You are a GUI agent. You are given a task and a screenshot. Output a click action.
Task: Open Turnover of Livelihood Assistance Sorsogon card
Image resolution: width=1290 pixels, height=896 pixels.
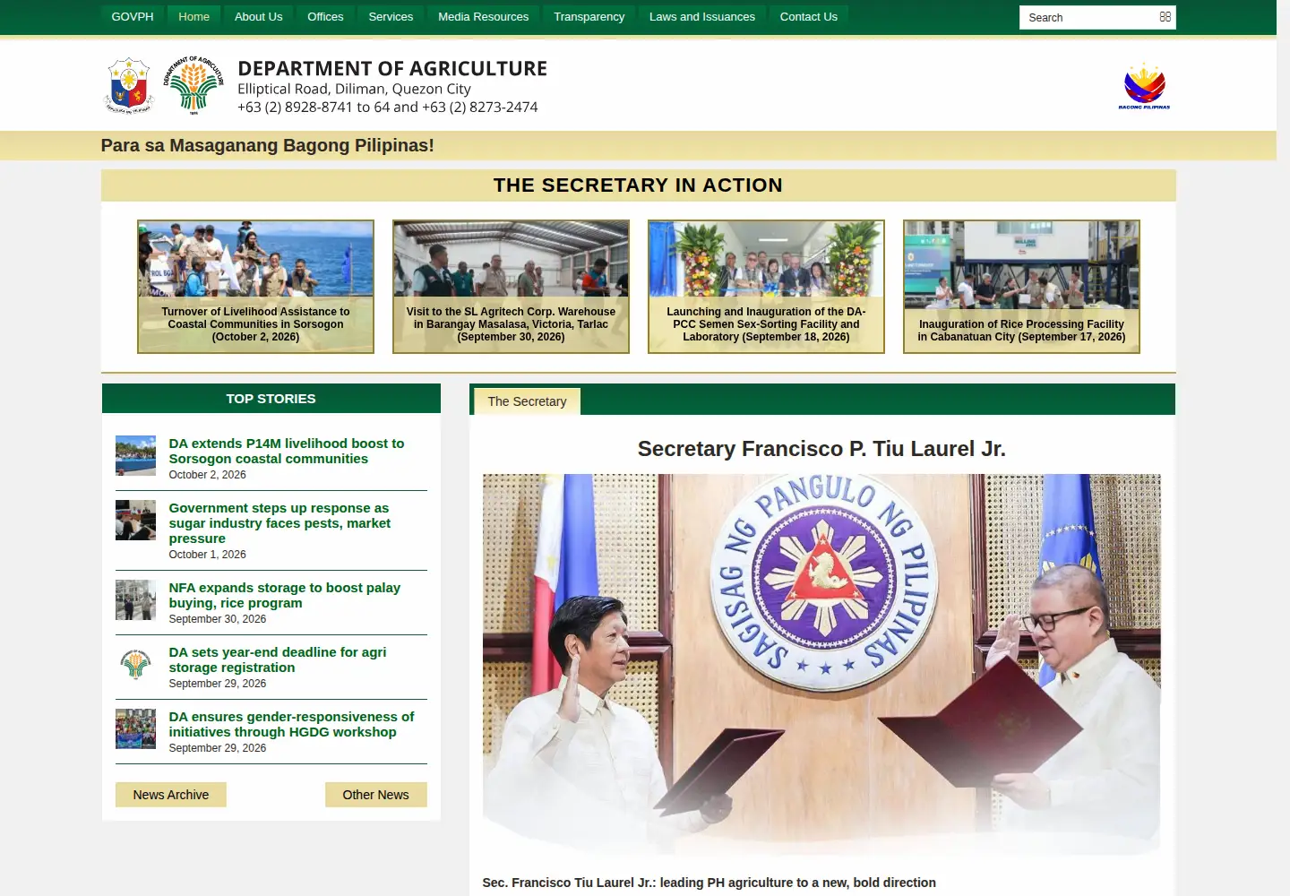pyautogui.click(x=255, y=287)
